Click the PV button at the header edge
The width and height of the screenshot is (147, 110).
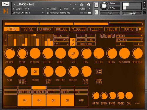tap(144, 12)
